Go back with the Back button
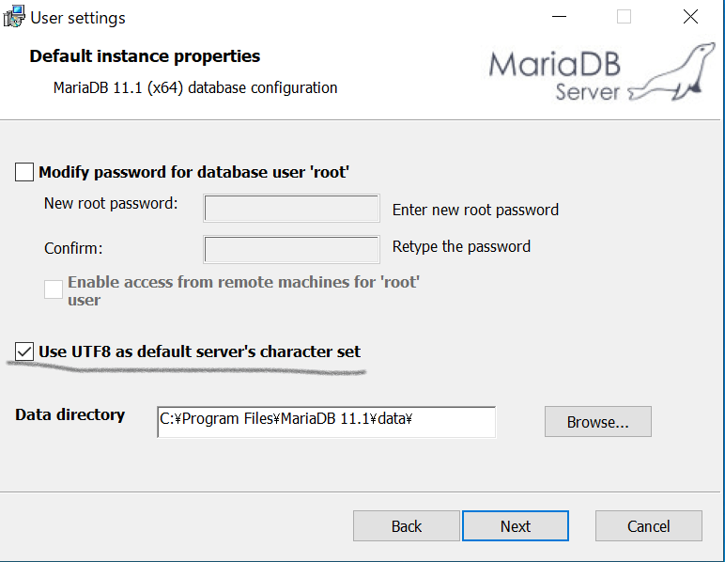This screenshot has width=725, height=562. point(406,526)
